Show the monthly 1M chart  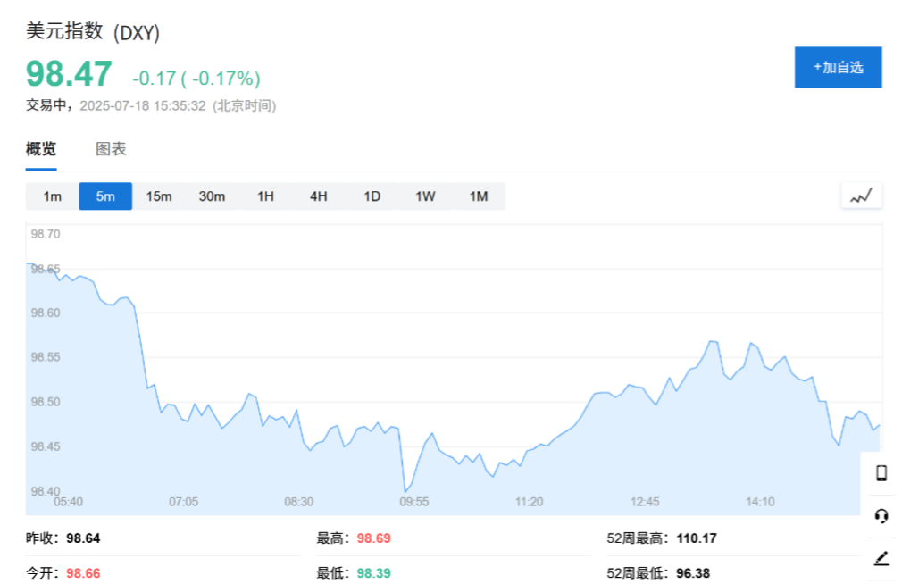[x=479, y=196]
